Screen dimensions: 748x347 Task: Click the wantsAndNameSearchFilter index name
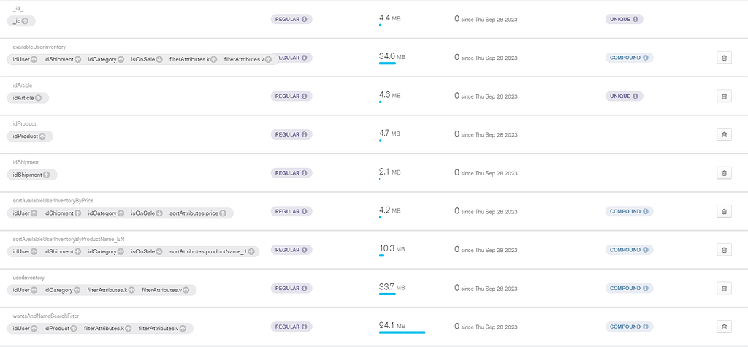point(45,316)
